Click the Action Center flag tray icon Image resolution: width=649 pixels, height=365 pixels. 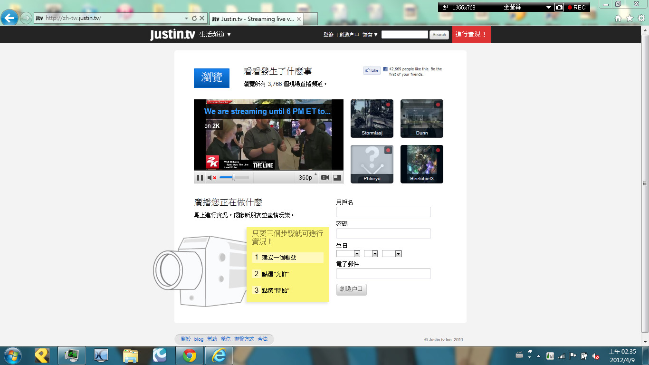pyautogui.click(x=573, y=355)
